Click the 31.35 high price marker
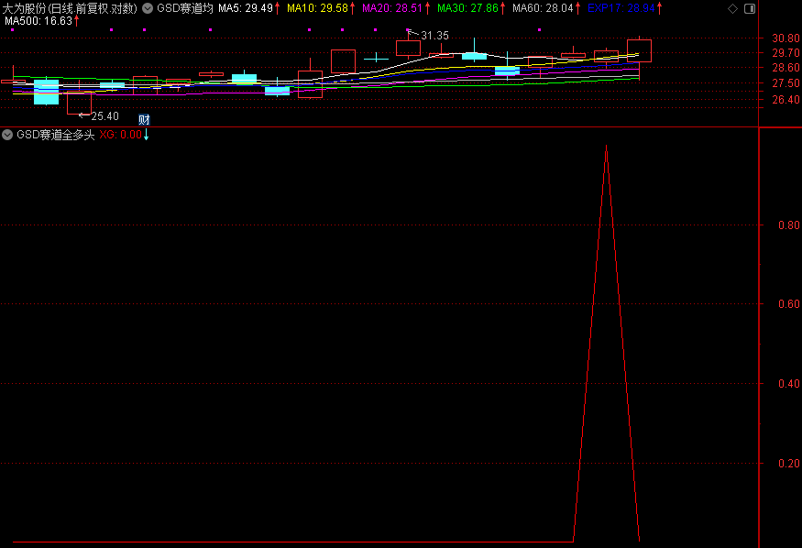This screenshot has height=548, width=802. tap(434, 36)
